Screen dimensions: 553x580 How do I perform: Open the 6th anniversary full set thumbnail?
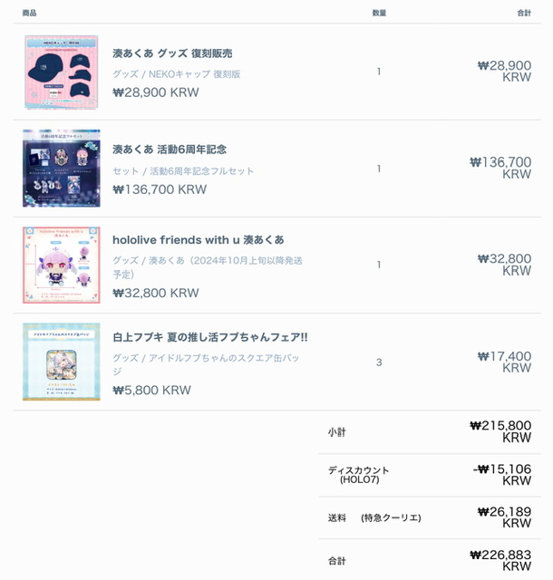pyautogui.click(x=62, y=168)
